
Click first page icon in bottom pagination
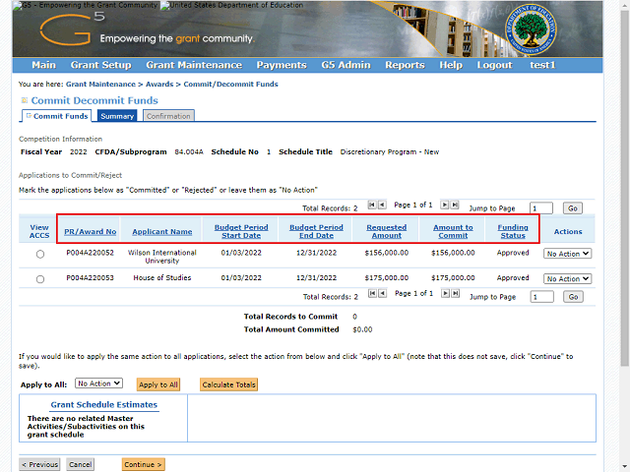pos(372,293)
